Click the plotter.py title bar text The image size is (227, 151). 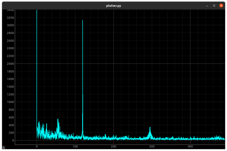point(114,6)
